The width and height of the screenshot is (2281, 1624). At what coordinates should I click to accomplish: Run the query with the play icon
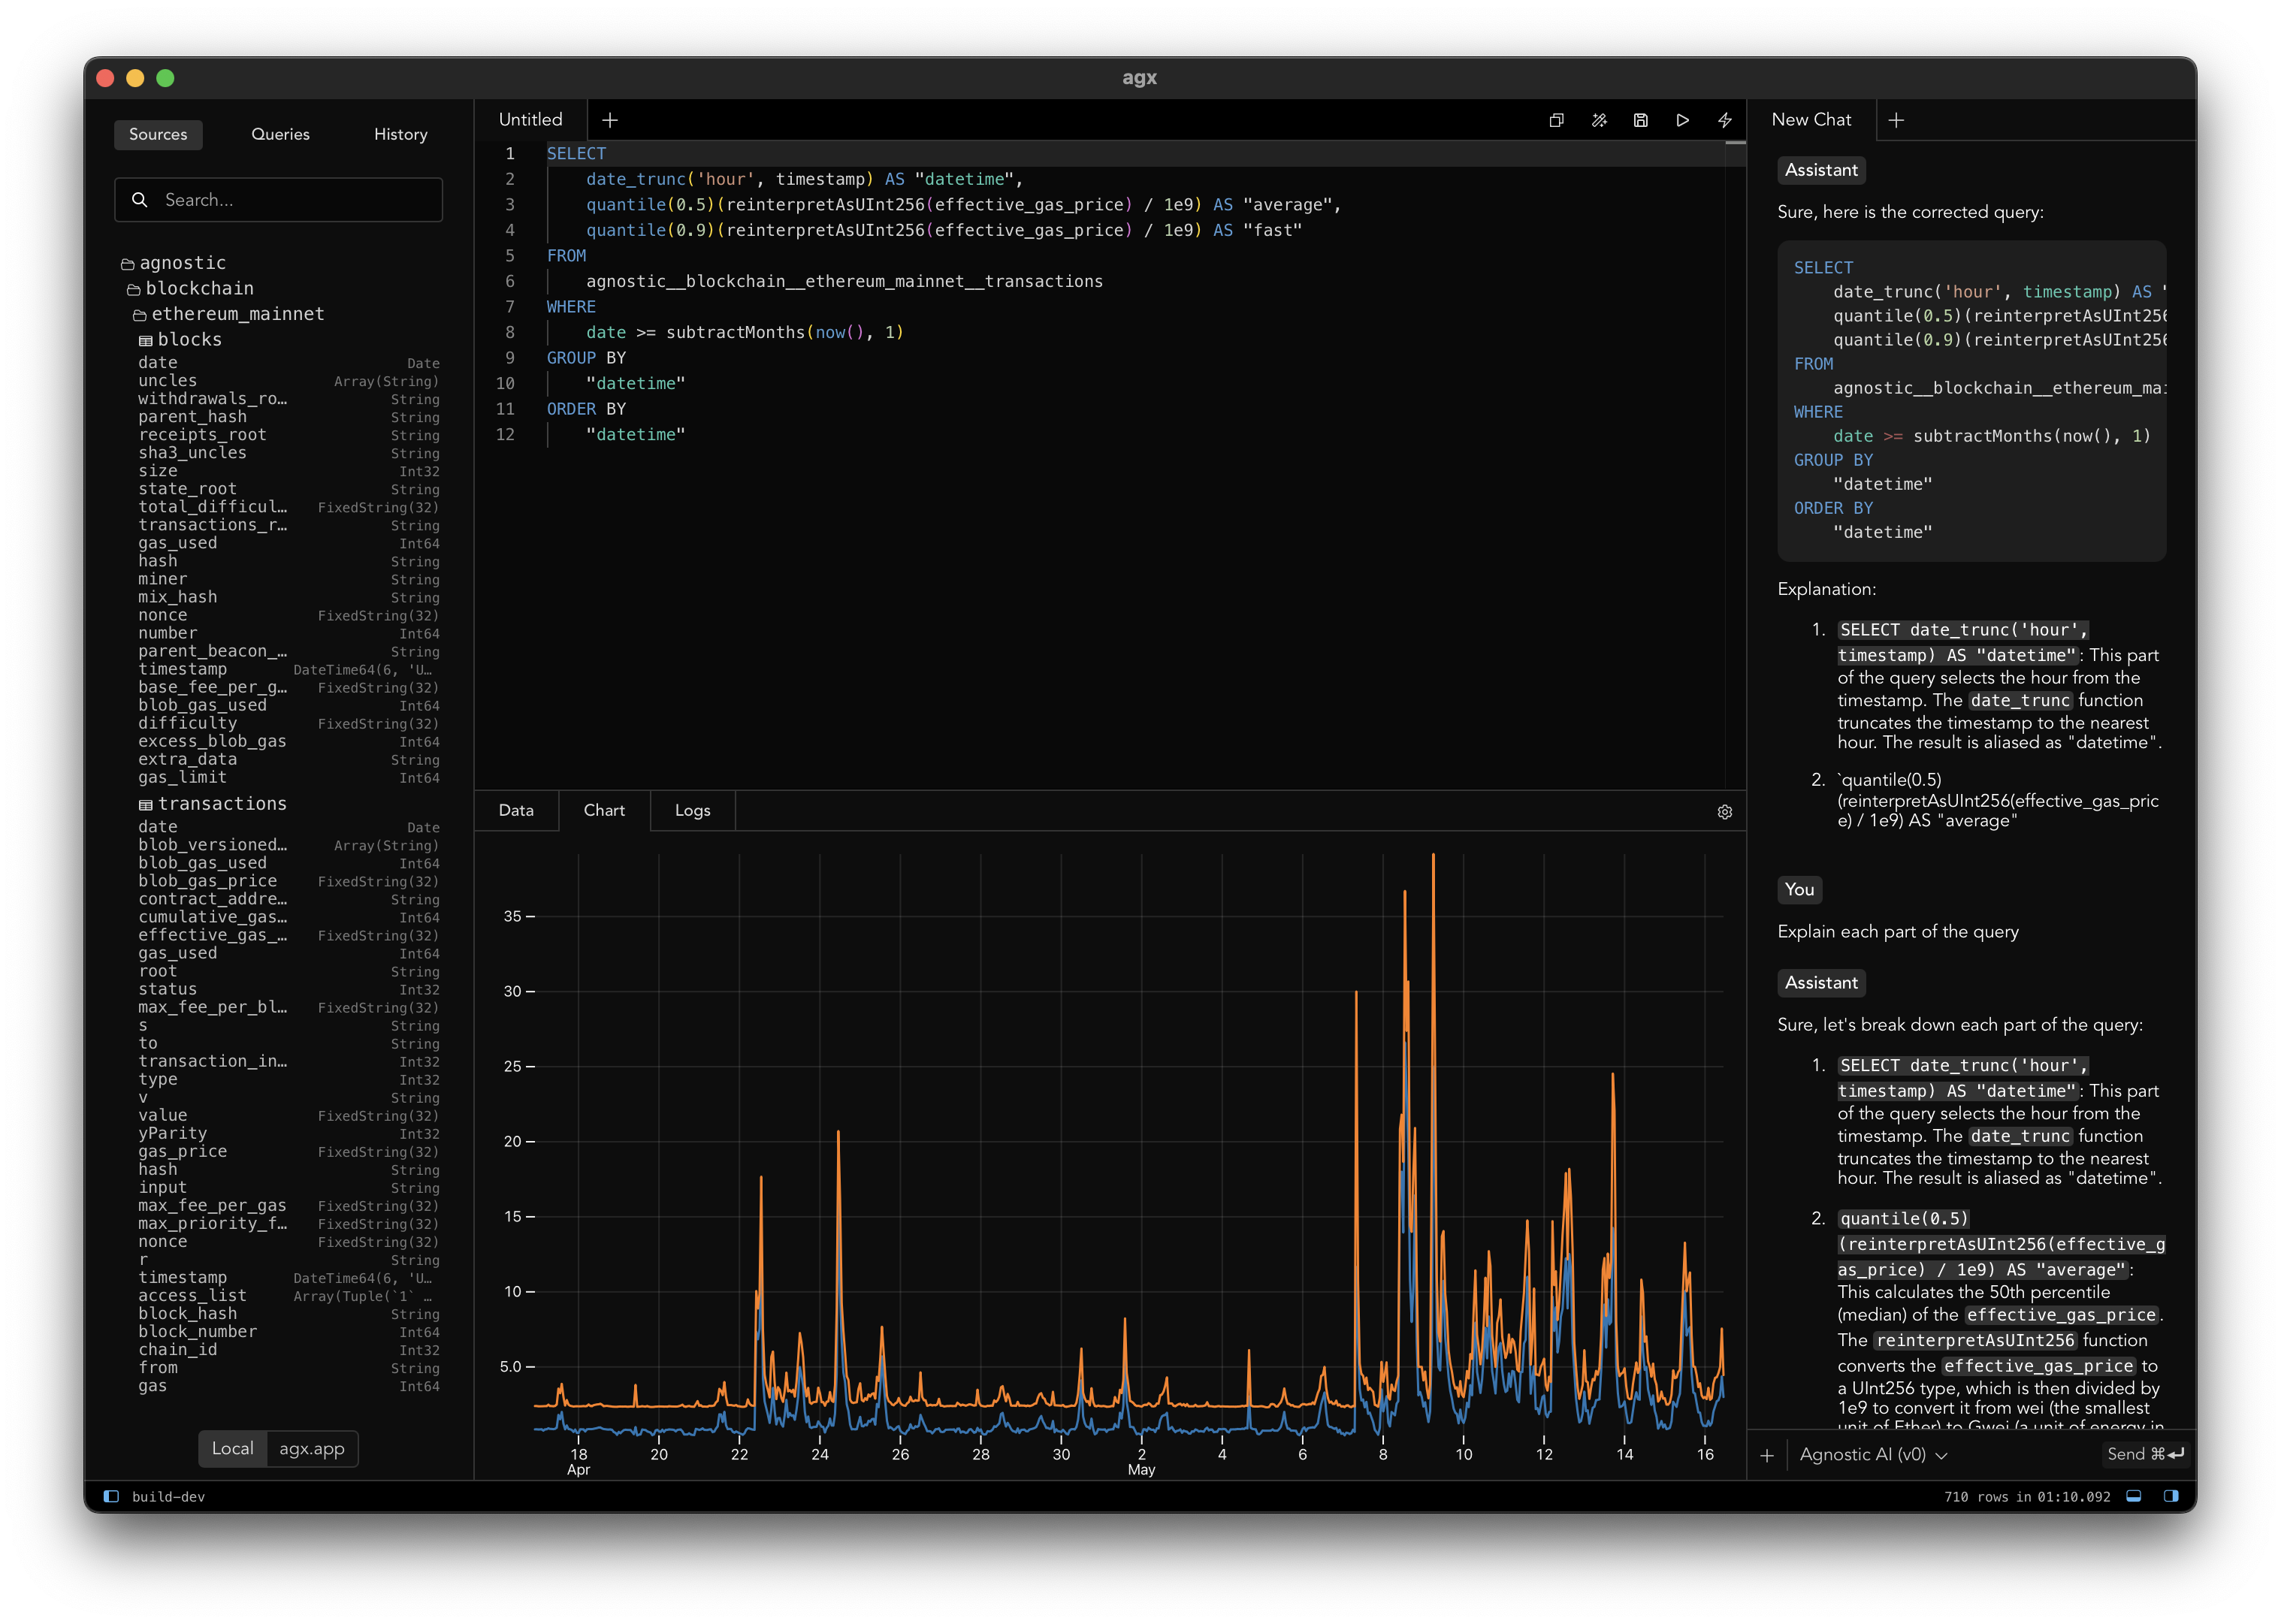1683,120
